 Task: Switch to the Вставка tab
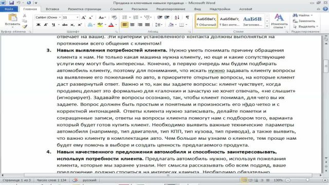click(52, 9)
